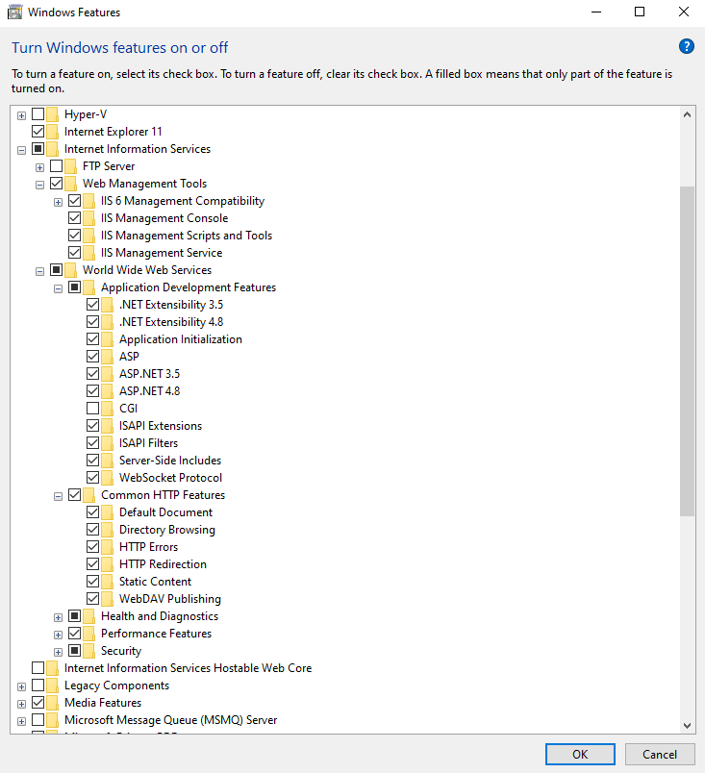Click the CGI folder icon
This screenshot has width=705, height=773.
[107, 409]
